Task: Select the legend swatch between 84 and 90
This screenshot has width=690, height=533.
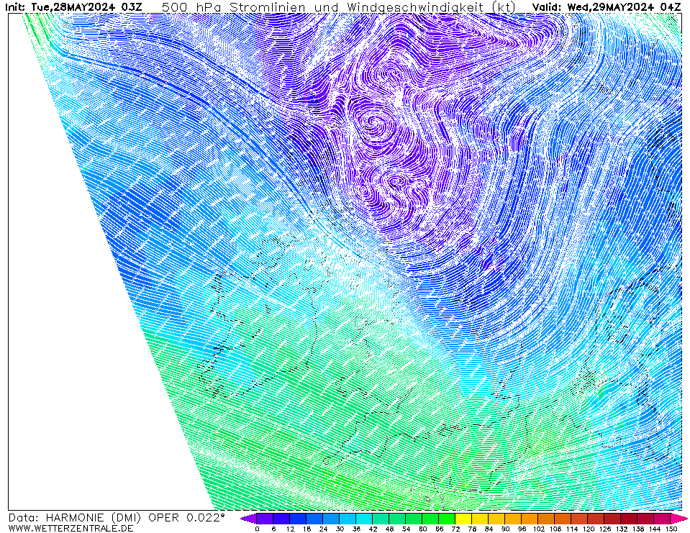Action: pyautogui.click(x=497, y=519)
